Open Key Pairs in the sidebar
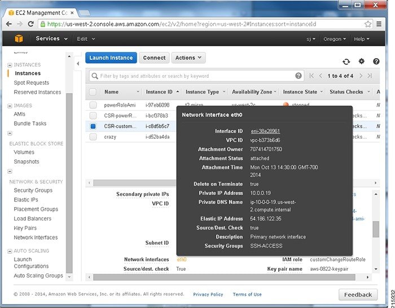 click(x=25, y=228)
